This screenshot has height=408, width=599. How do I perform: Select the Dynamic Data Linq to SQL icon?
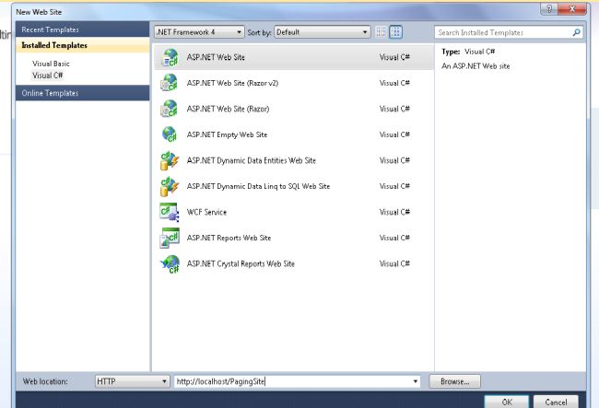tap(170, 186)
